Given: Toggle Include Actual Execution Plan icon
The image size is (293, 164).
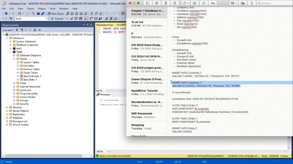Looking at the screenshot, I should tap(92, 19).
